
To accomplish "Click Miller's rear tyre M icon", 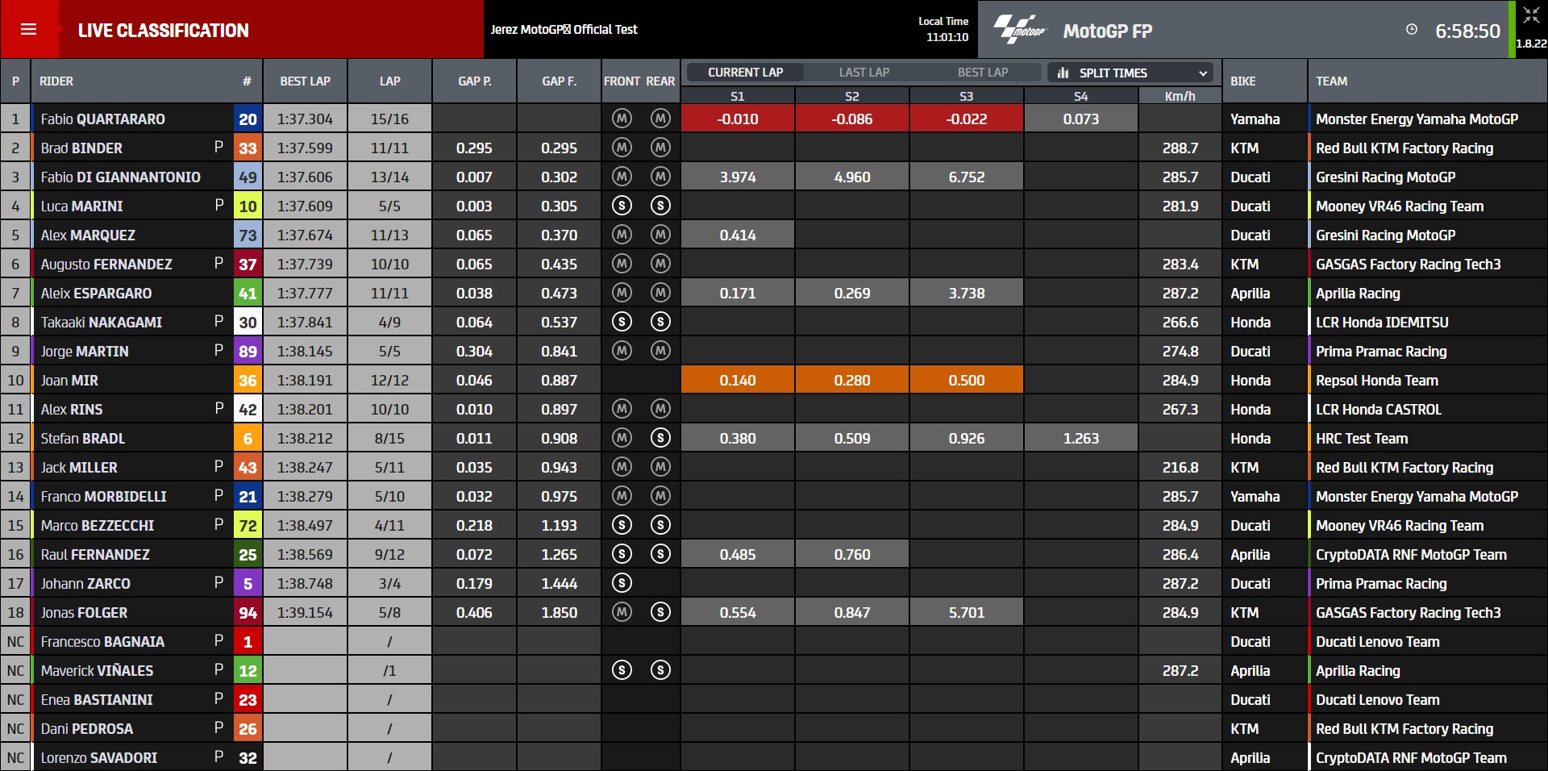I will point(660,467).
